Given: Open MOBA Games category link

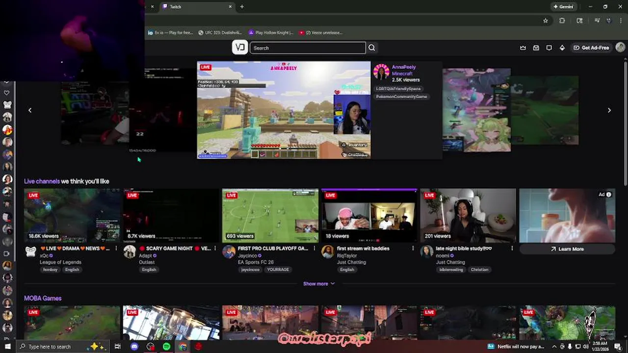Looking at the screenshot, I should [x=43, y=298].
